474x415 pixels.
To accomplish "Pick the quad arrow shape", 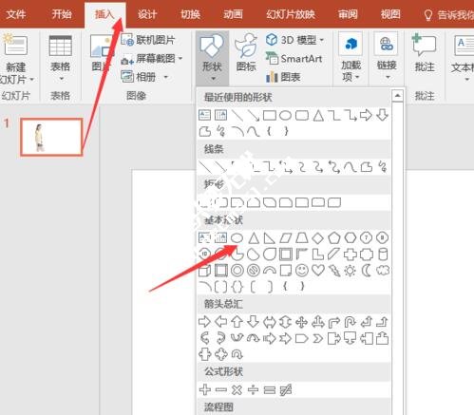I will [x=301, y=322].
